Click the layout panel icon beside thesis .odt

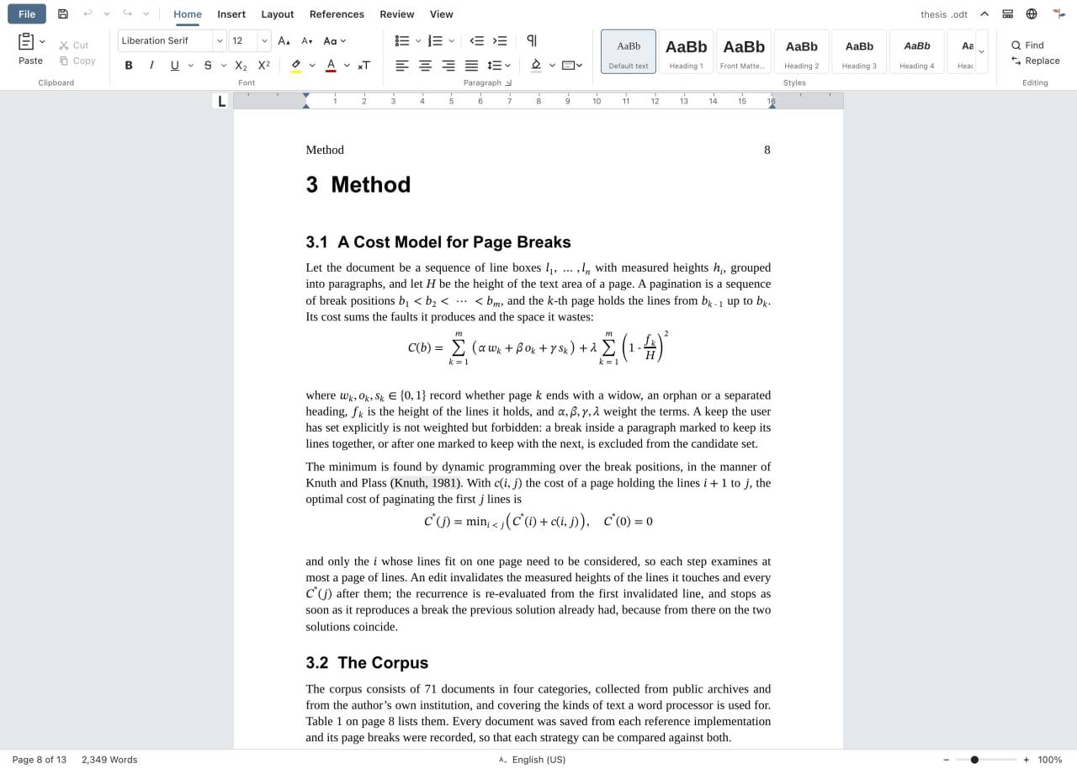pos(1008,14)
